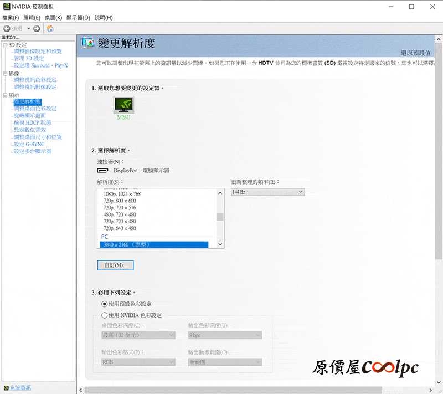Open the 桌面色彩深度 dropdown
This screenshot has width=443, height=394.
138,335
